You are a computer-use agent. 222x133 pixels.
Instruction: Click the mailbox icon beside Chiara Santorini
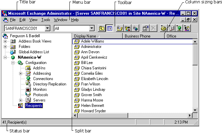click(x=77, y=68)
